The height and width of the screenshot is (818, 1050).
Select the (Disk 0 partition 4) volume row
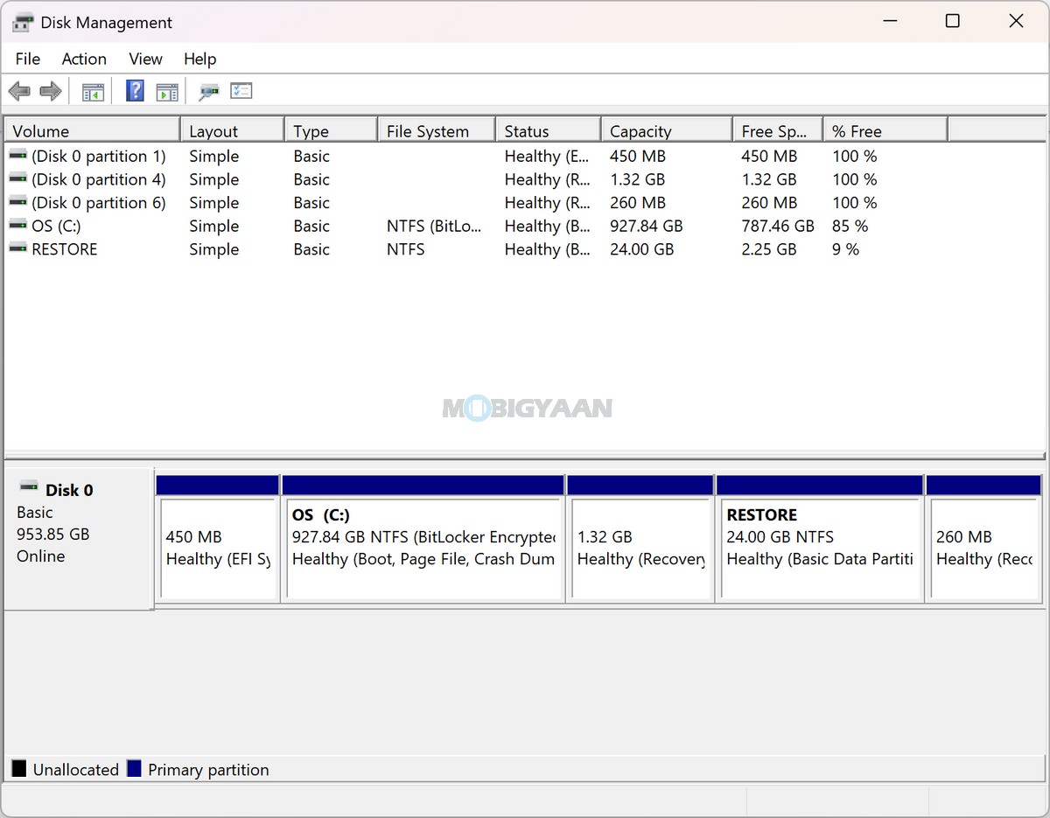(x=525, y=178)
